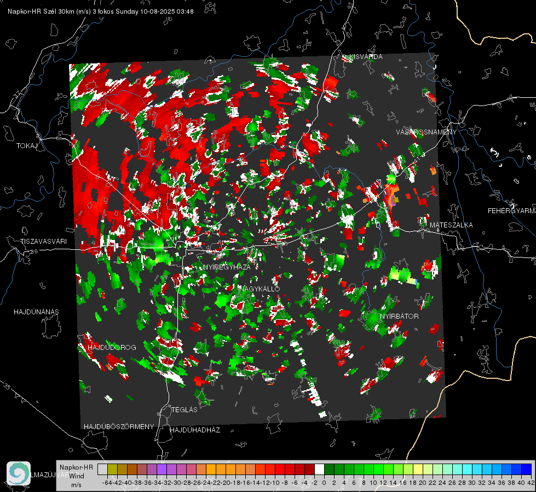Click the '42' value at the legend end
Image resolution: width=536 pixels, height=492 pixels.
[x=531, y=483]
